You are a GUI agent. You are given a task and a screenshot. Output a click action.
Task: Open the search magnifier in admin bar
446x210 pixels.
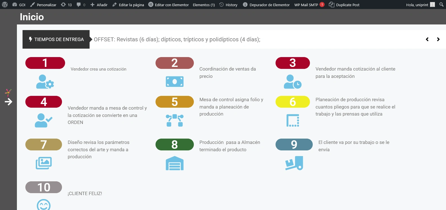coord(441,4)
